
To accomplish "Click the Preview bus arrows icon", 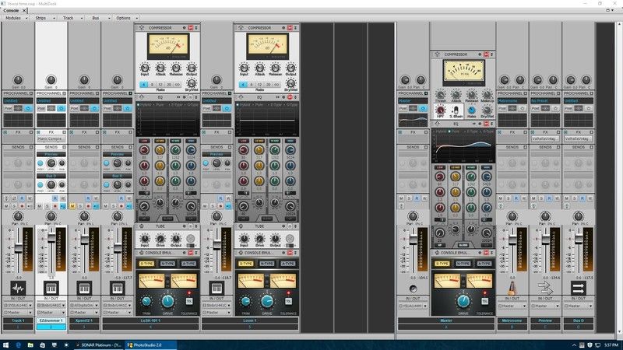I will 545,288.
